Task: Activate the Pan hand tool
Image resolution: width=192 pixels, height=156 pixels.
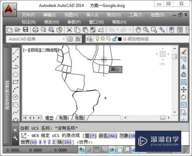Action: point(138,30)
